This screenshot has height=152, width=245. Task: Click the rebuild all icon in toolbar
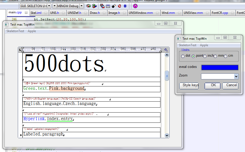tap(94, 6)
